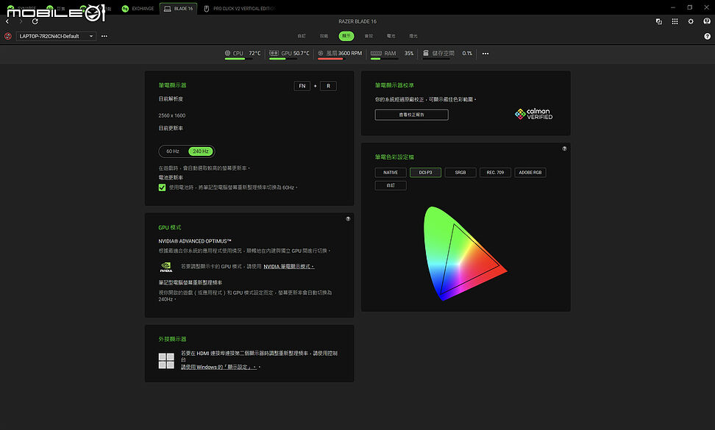Viewport: 715px width, 430px height.
Task: Open more system stats three-dot menu
Action: click(x=485, y=54)
